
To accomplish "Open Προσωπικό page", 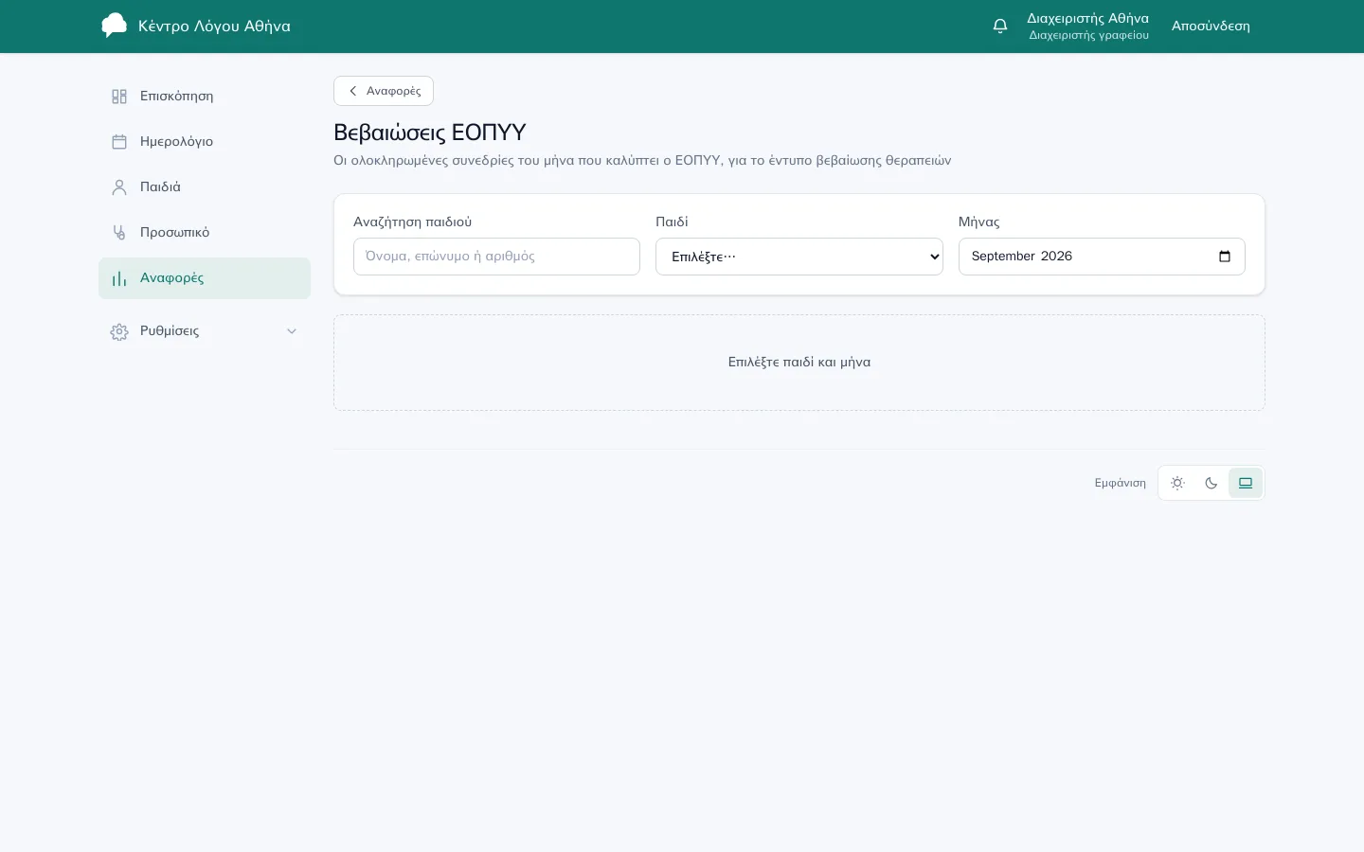I will click(x=205, y=233).
